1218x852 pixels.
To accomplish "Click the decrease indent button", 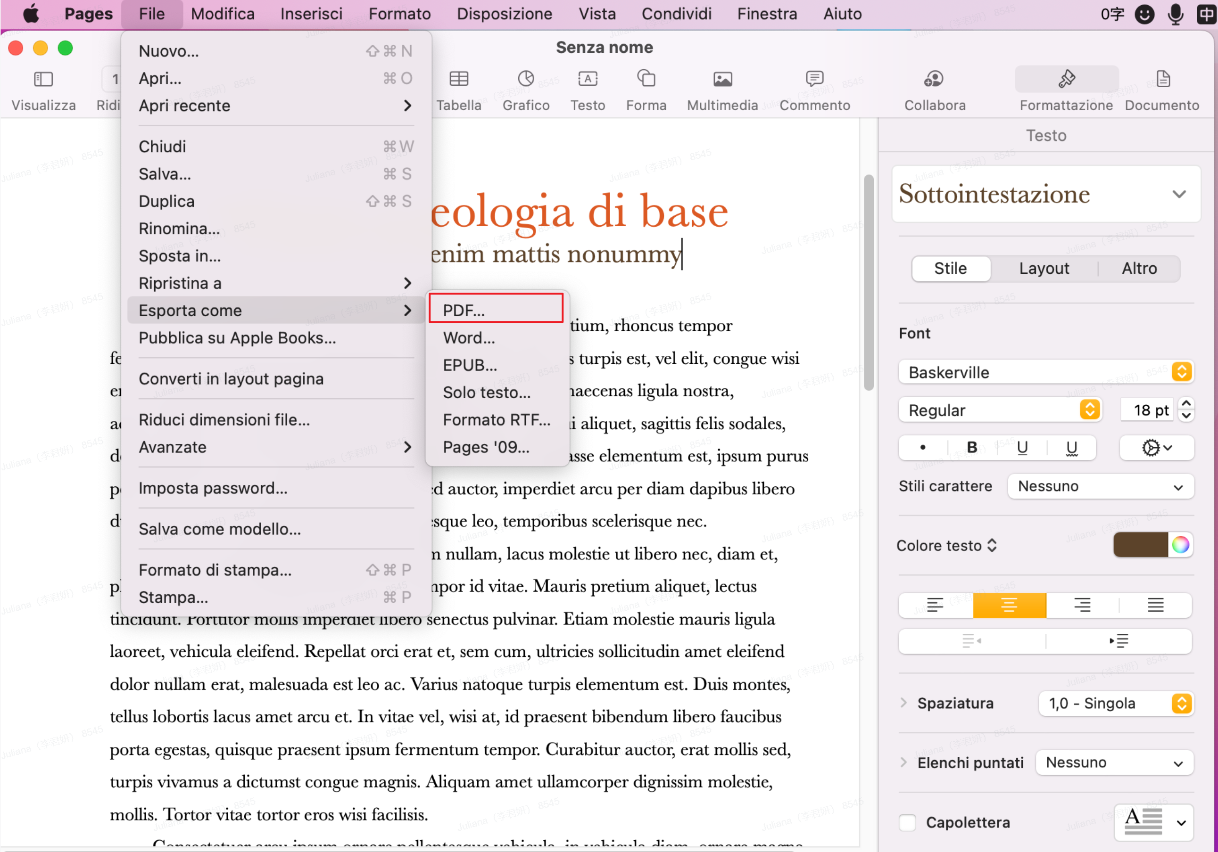I will pos(971,641).
